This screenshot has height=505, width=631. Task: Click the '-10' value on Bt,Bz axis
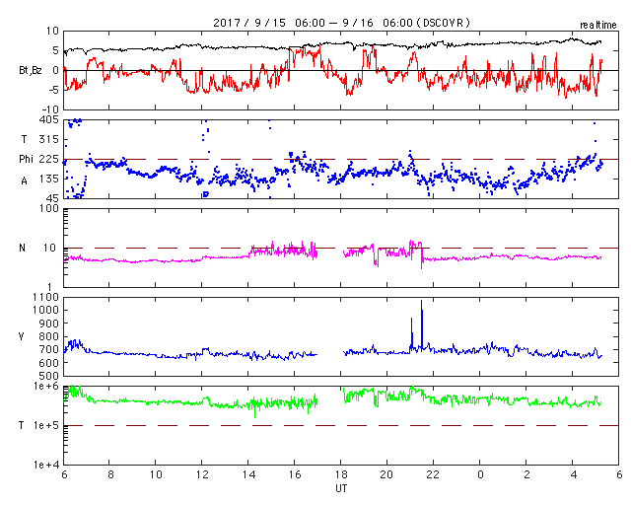[49, 109]
